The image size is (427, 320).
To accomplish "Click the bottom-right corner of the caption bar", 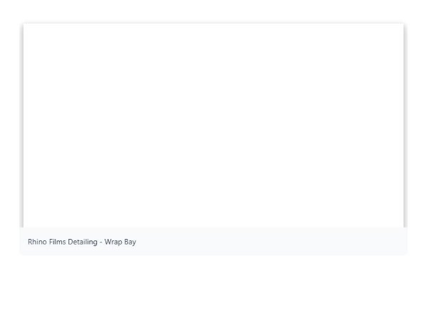I will 404,252.
